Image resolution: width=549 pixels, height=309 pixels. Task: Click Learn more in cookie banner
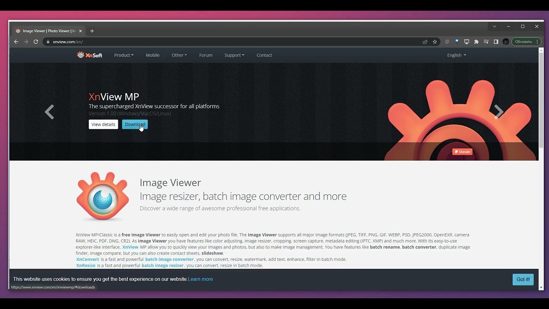200,279
